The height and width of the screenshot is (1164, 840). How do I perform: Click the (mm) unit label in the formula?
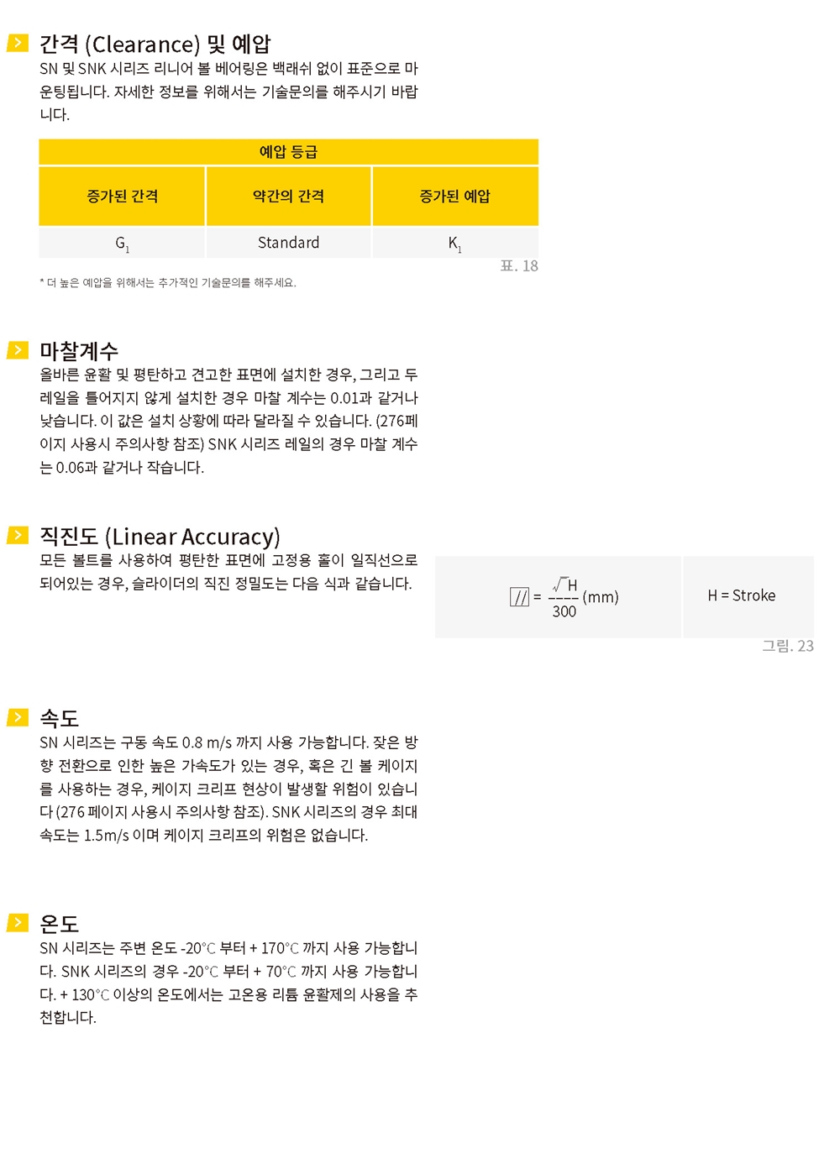pos(601,597)
